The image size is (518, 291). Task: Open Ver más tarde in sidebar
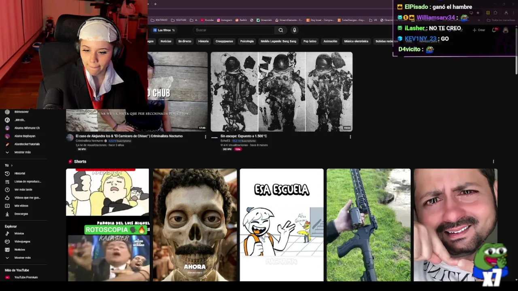[x=19, y=190]
